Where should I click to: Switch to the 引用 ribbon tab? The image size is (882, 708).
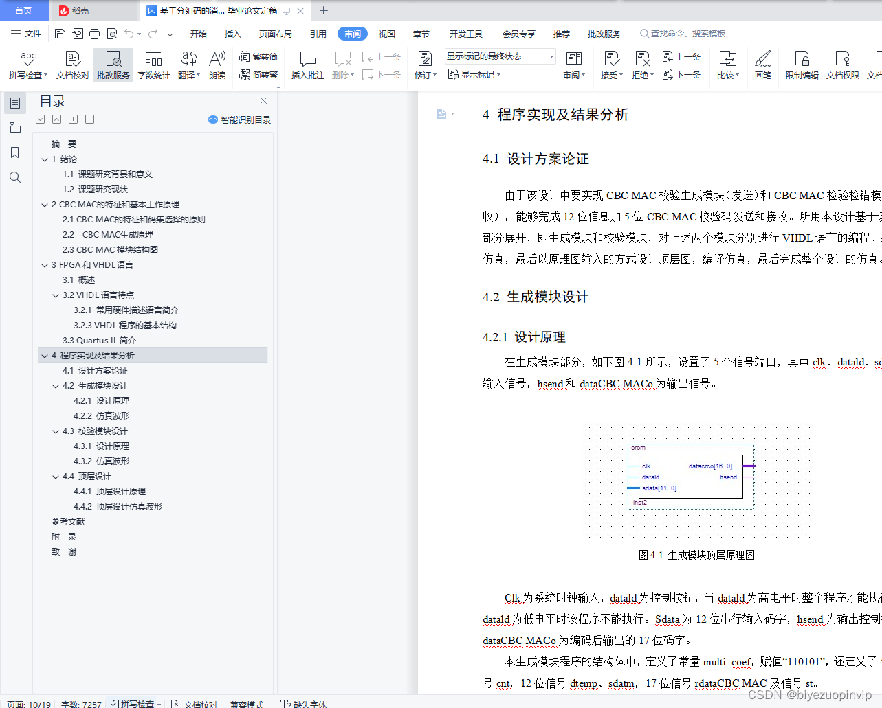[318, 34]
